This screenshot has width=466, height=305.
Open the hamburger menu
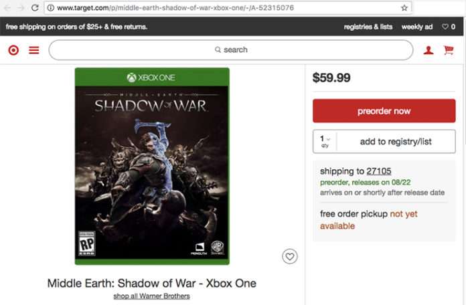coord(33,50)
